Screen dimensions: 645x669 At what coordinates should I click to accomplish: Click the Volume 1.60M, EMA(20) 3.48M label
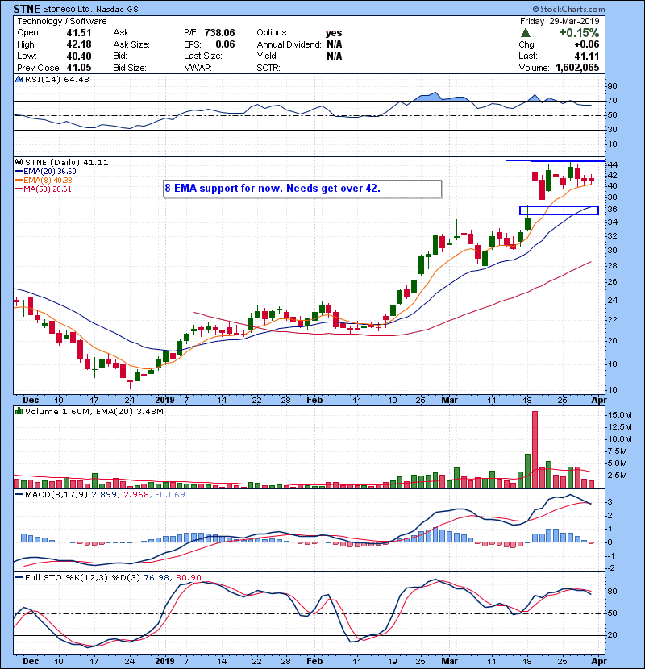tap(94, 411)
